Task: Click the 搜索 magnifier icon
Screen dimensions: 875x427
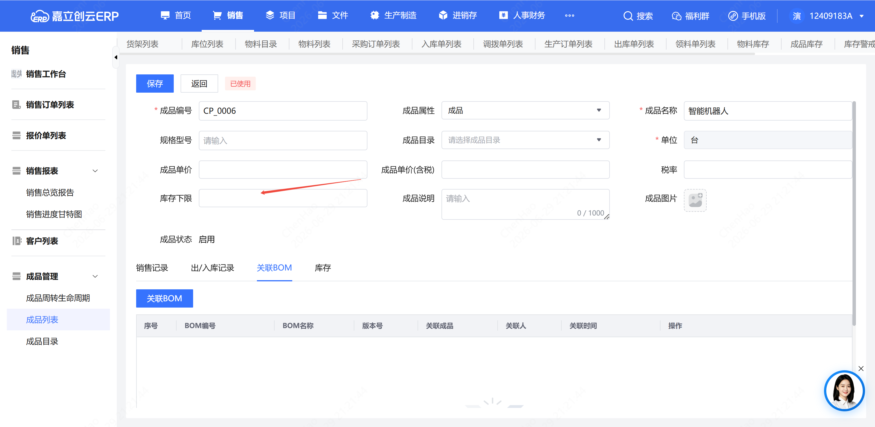Action: tap(628, 16)
